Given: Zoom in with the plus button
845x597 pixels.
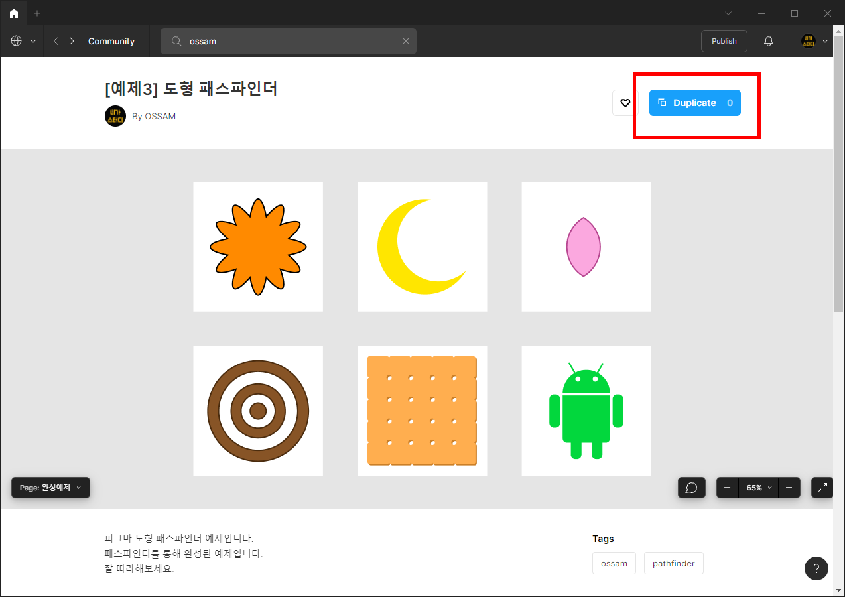Looking at the screenshot, I should tap(789, 488).
